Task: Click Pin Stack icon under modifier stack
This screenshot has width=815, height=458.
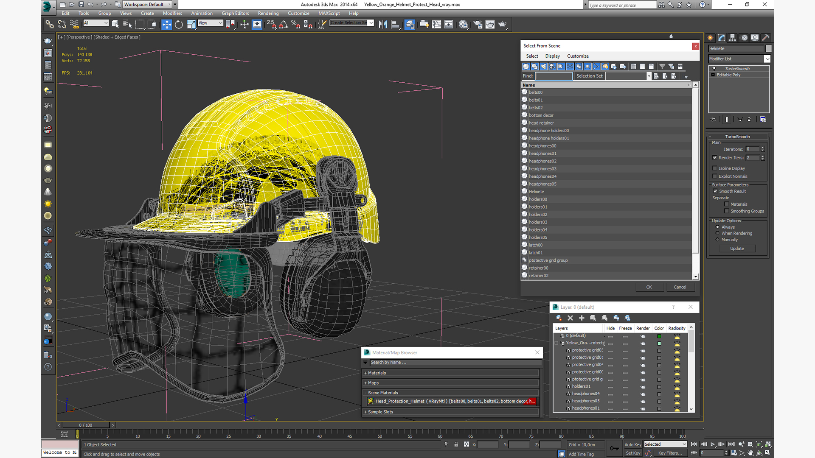Action: click(713, 120)
